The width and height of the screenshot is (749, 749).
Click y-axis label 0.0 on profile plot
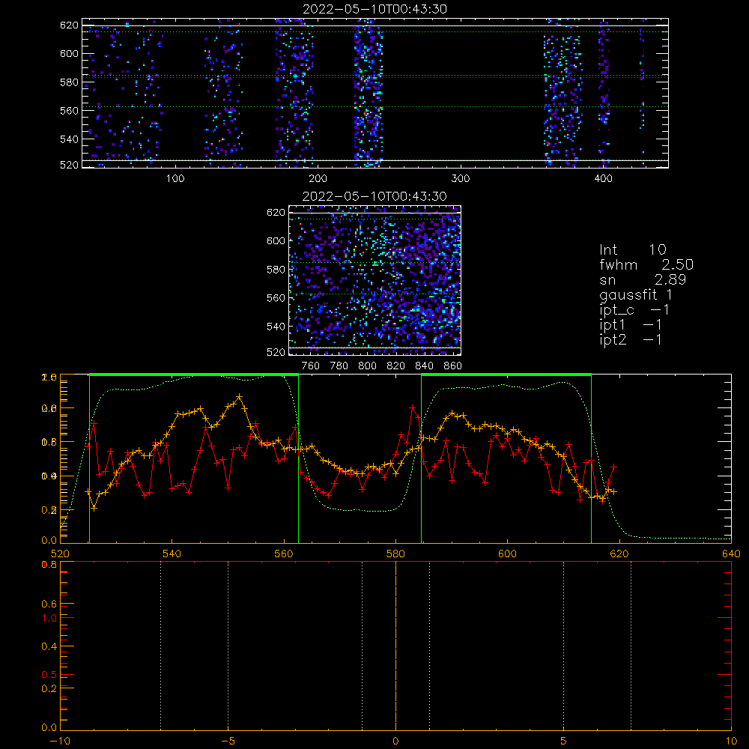point(49,541)
